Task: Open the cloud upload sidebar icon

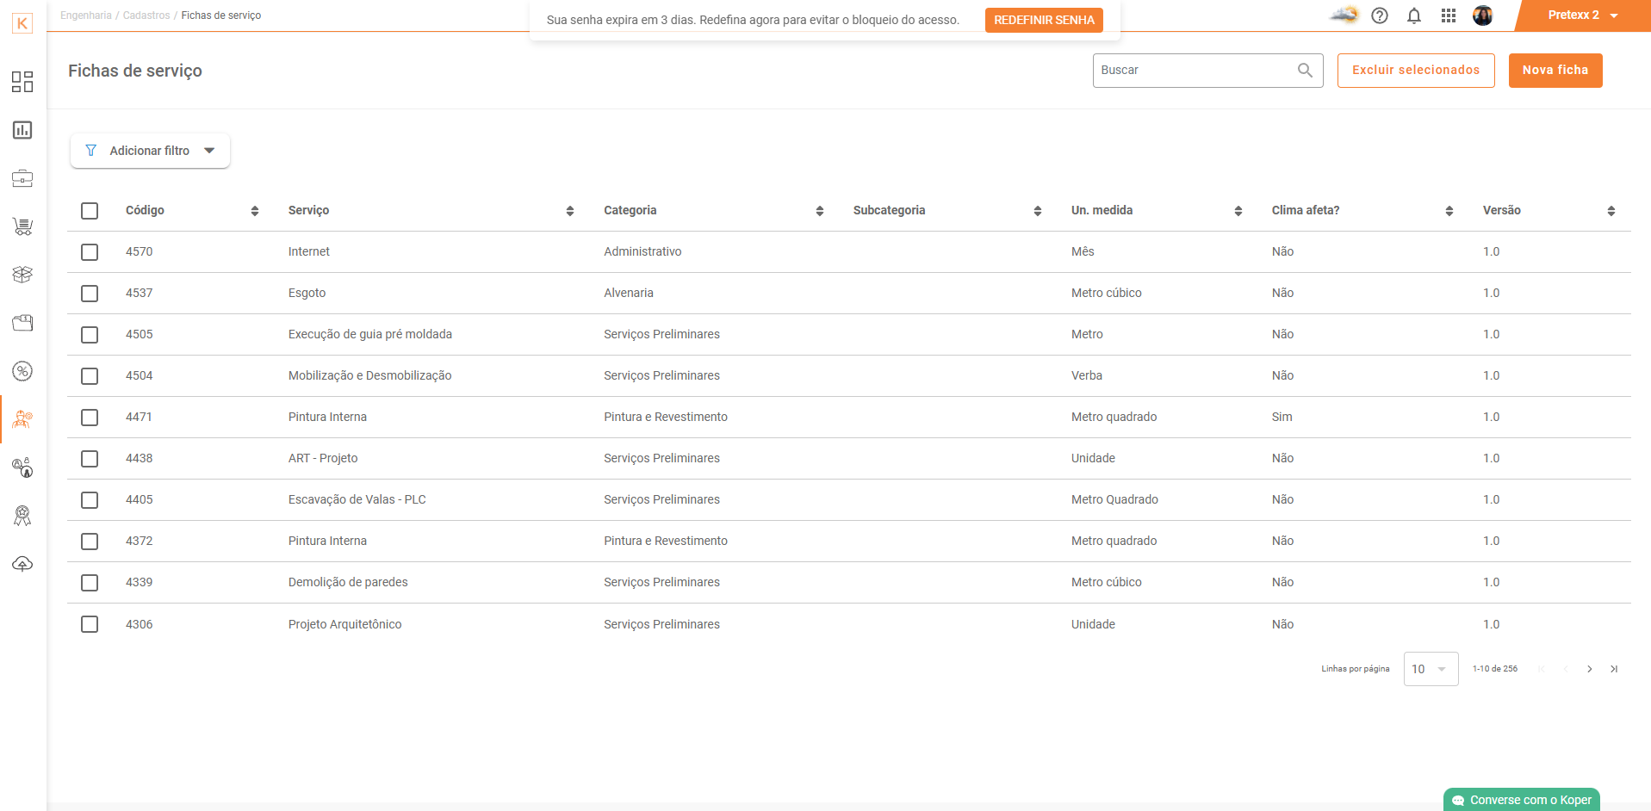Action: tap(22, 564)
